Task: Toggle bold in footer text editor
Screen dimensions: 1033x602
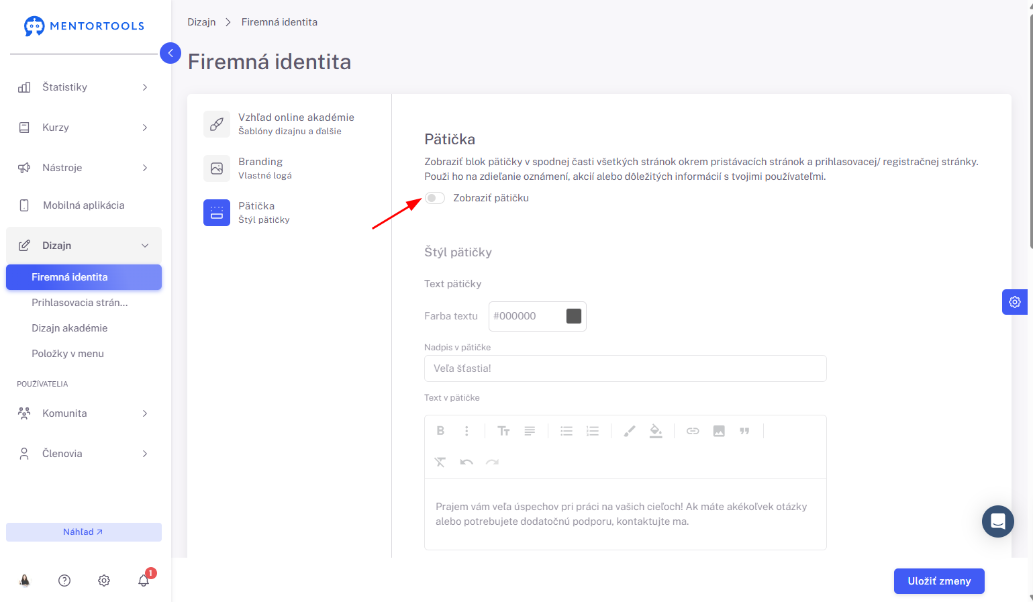Action: coord(440,431)
